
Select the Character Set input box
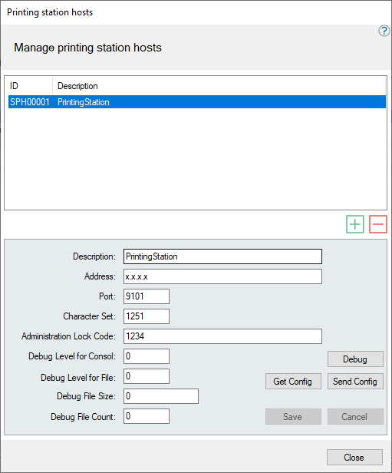pyautogui.click(x=147, y=316)
